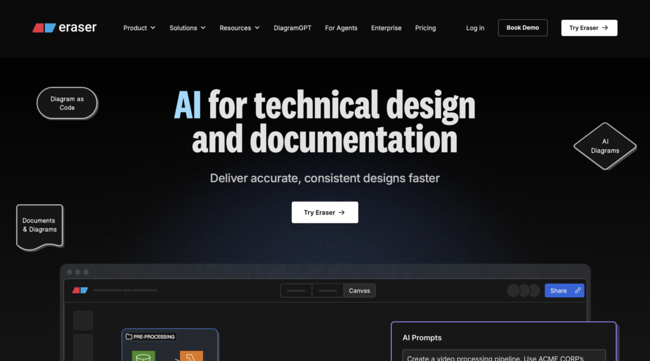Click the Documents & Diagrams shape
This screenshot has height=361, width=650.
pyautogui.click(x=39, y=226)
